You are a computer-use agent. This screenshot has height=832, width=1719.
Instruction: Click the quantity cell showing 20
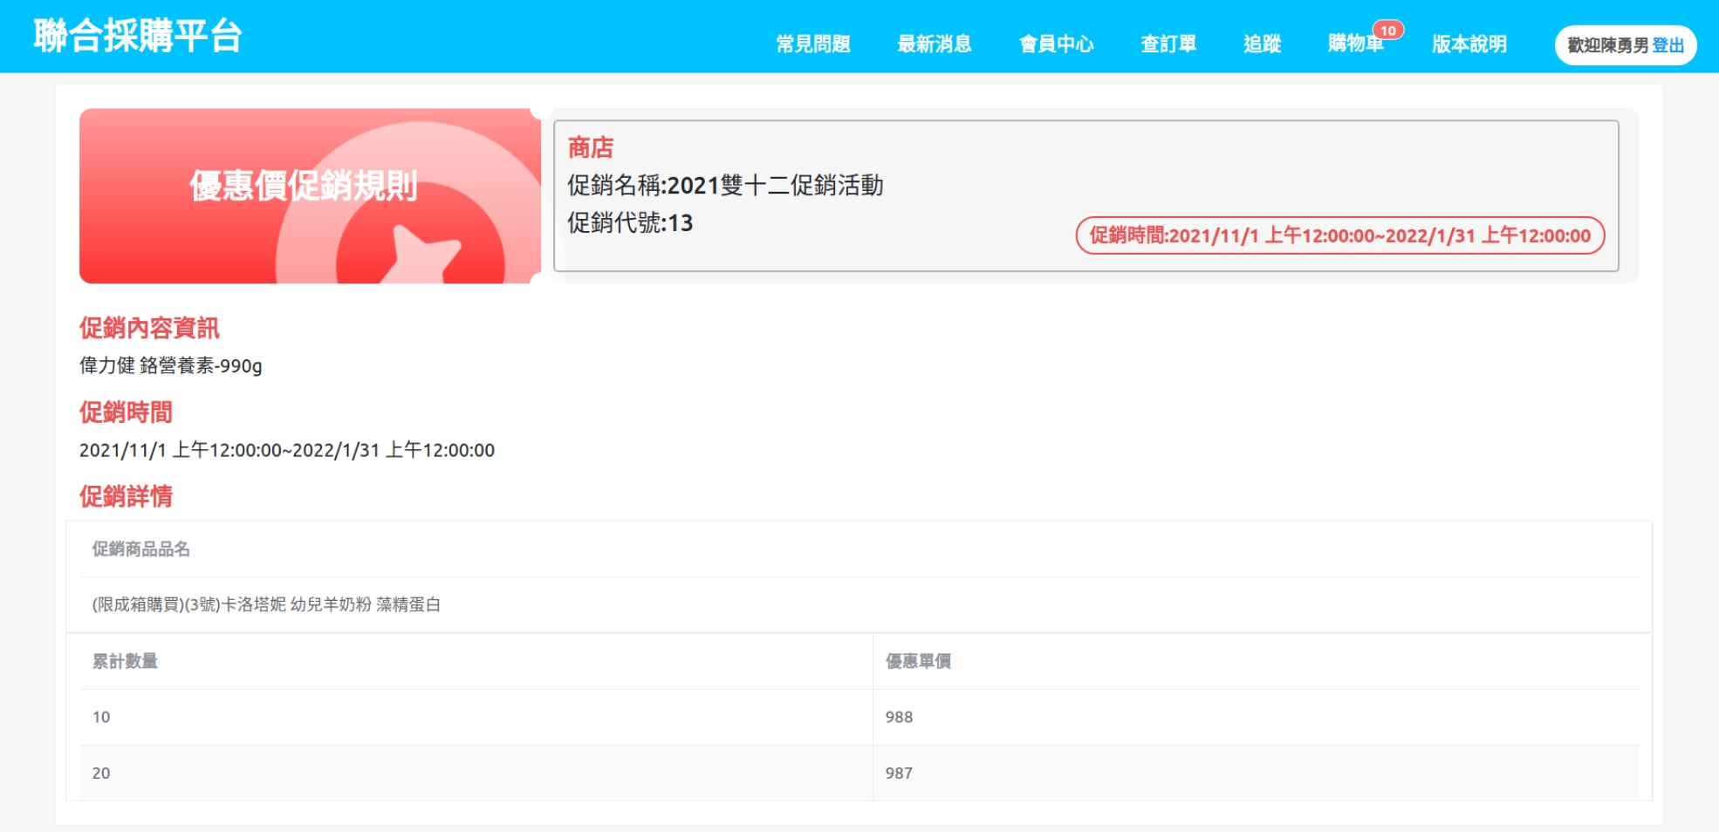(x=476, y=773)
